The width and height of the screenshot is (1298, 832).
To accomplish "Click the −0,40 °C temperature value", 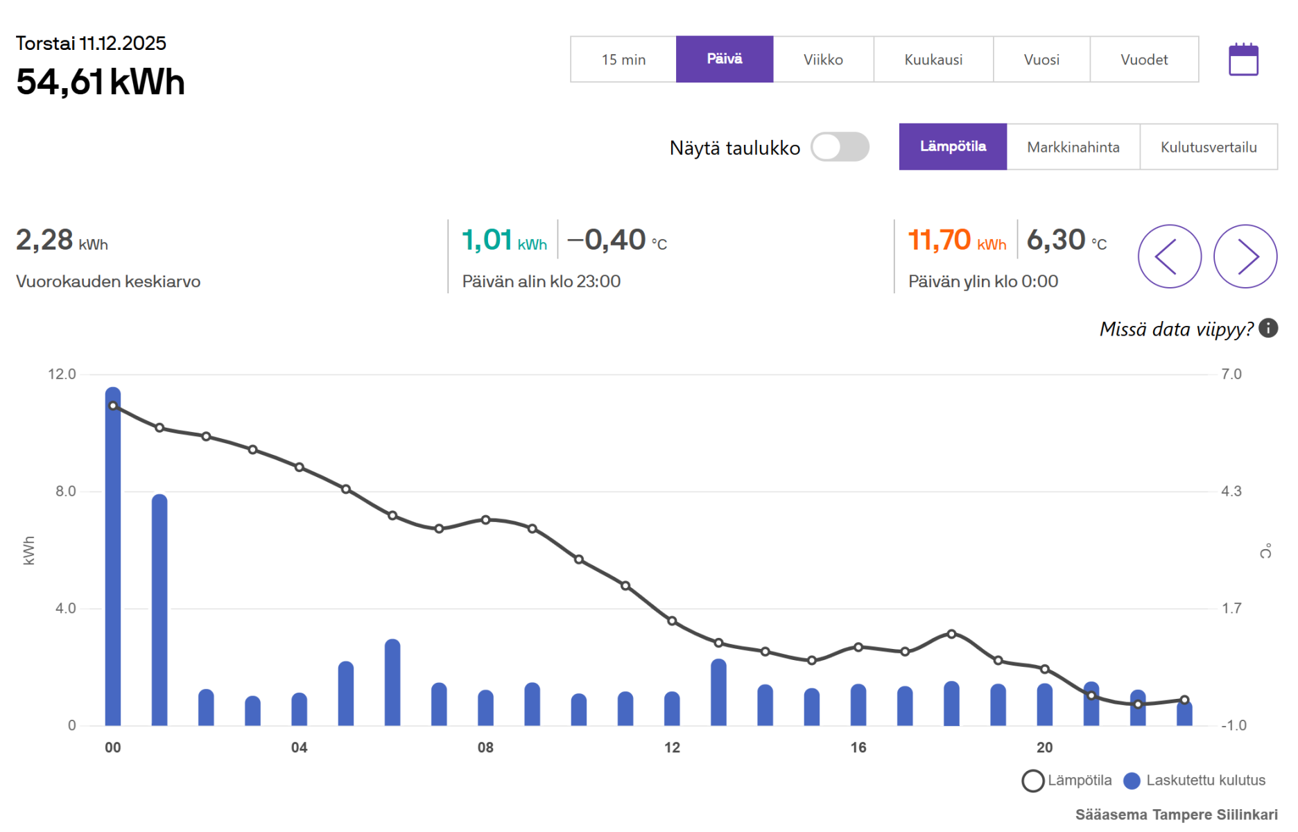I will coord(617,240).
